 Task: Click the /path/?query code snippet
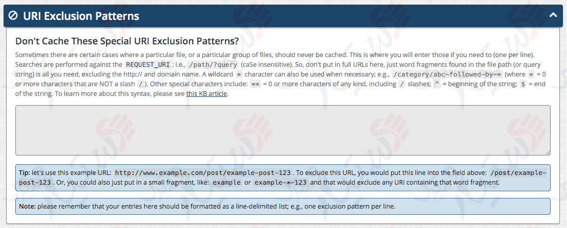point(213,65)
